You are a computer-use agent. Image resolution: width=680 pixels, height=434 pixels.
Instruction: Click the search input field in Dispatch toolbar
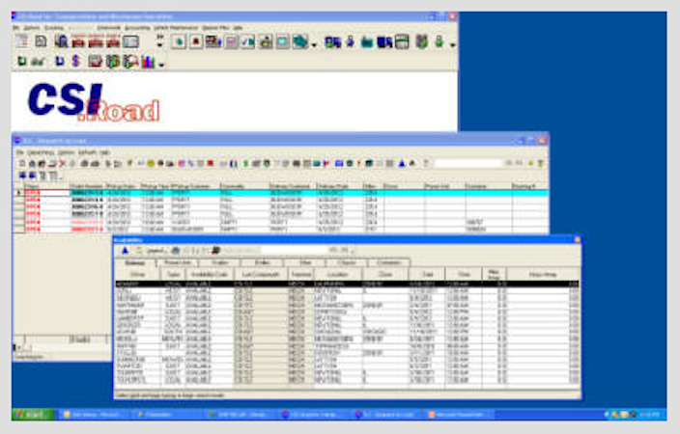(x=467, y=163)
